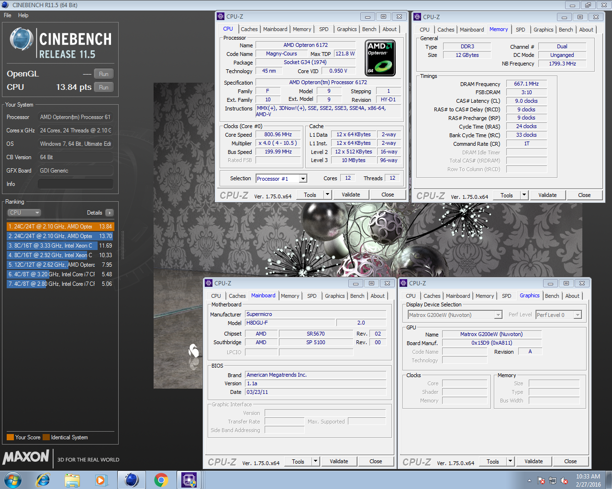Open the Processor #1 selection dropdown
This screenshot has height=489, width=612.
tap(303, 179)
